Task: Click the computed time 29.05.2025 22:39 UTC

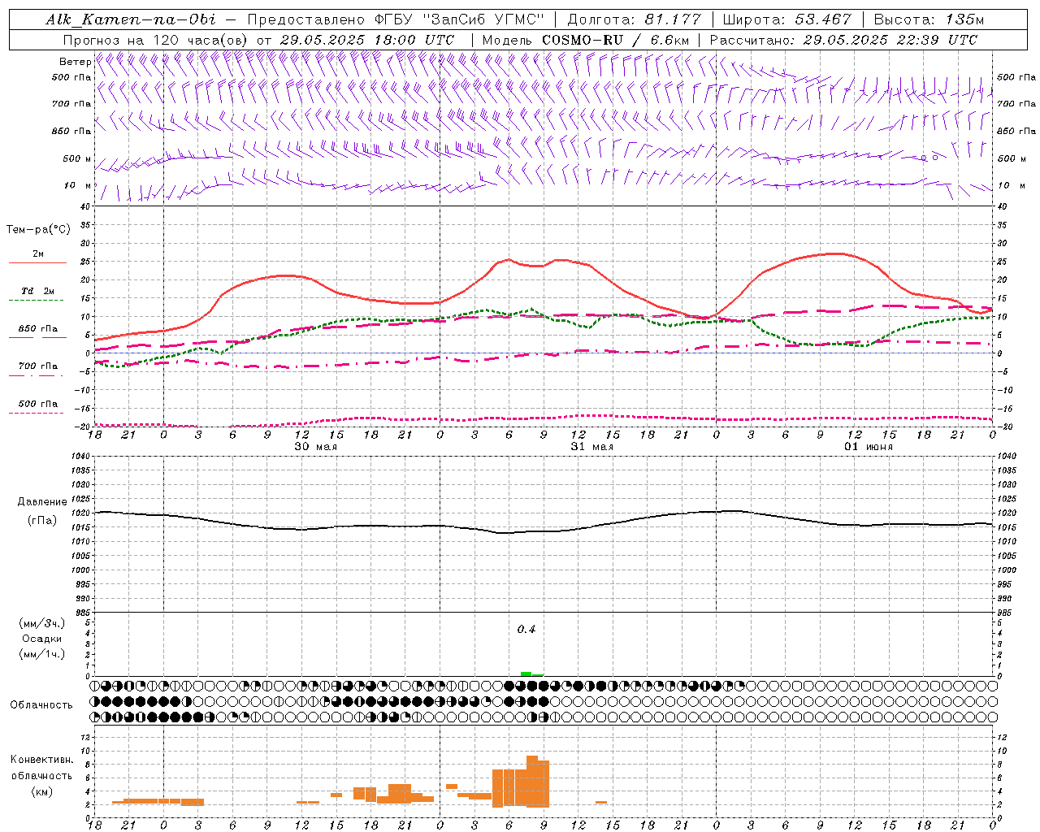Action: point(890,40)
